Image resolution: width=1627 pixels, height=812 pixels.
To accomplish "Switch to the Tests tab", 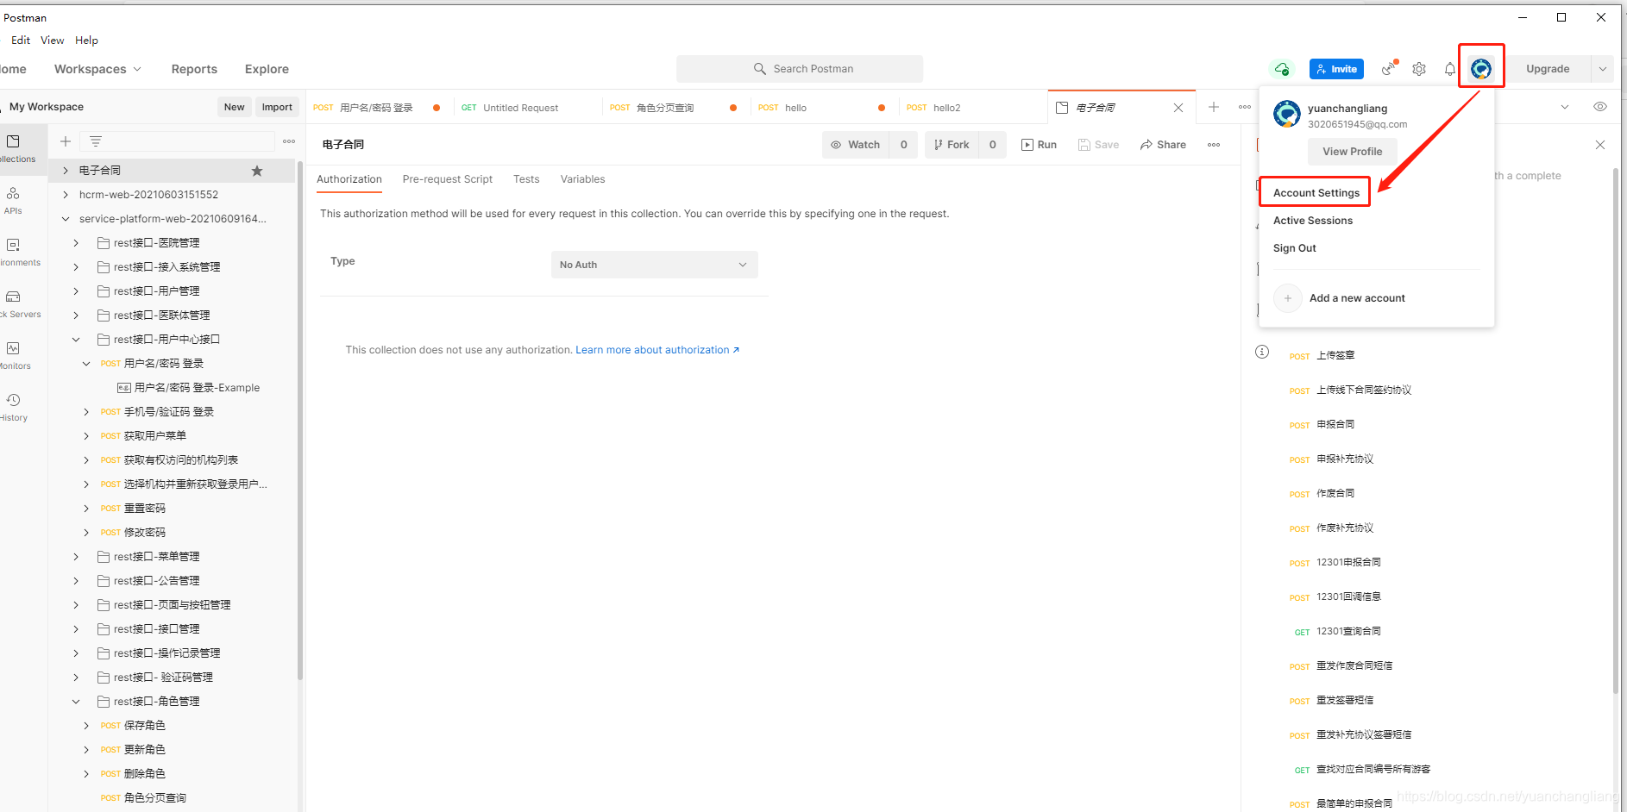I will [x=526, y=179].
